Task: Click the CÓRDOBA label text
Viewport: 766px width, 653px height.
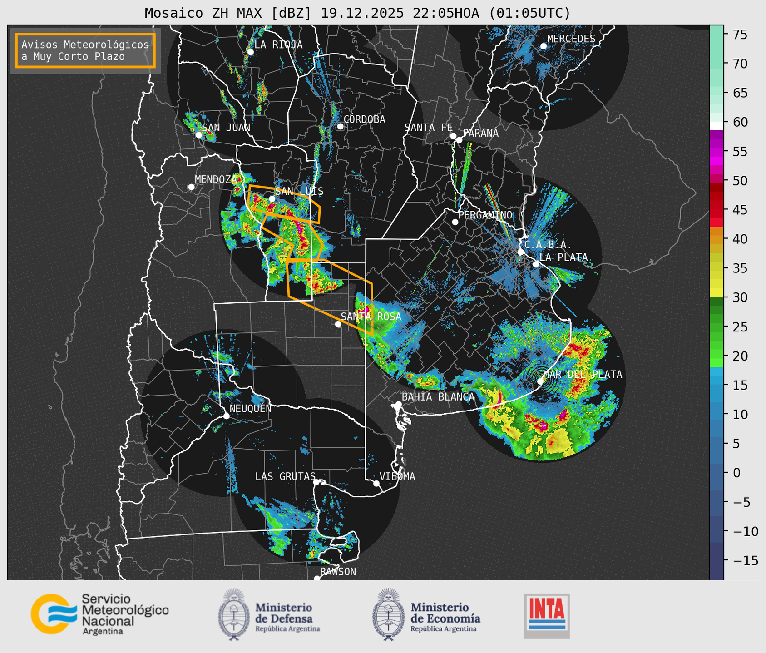Action: click(364, 119)
